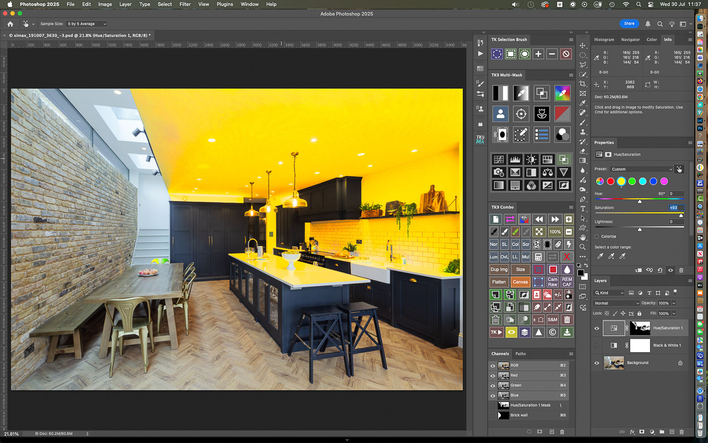The image size is (708, 443).
Task: Open the Sample Size dropdown
Action: coord(87,24)
